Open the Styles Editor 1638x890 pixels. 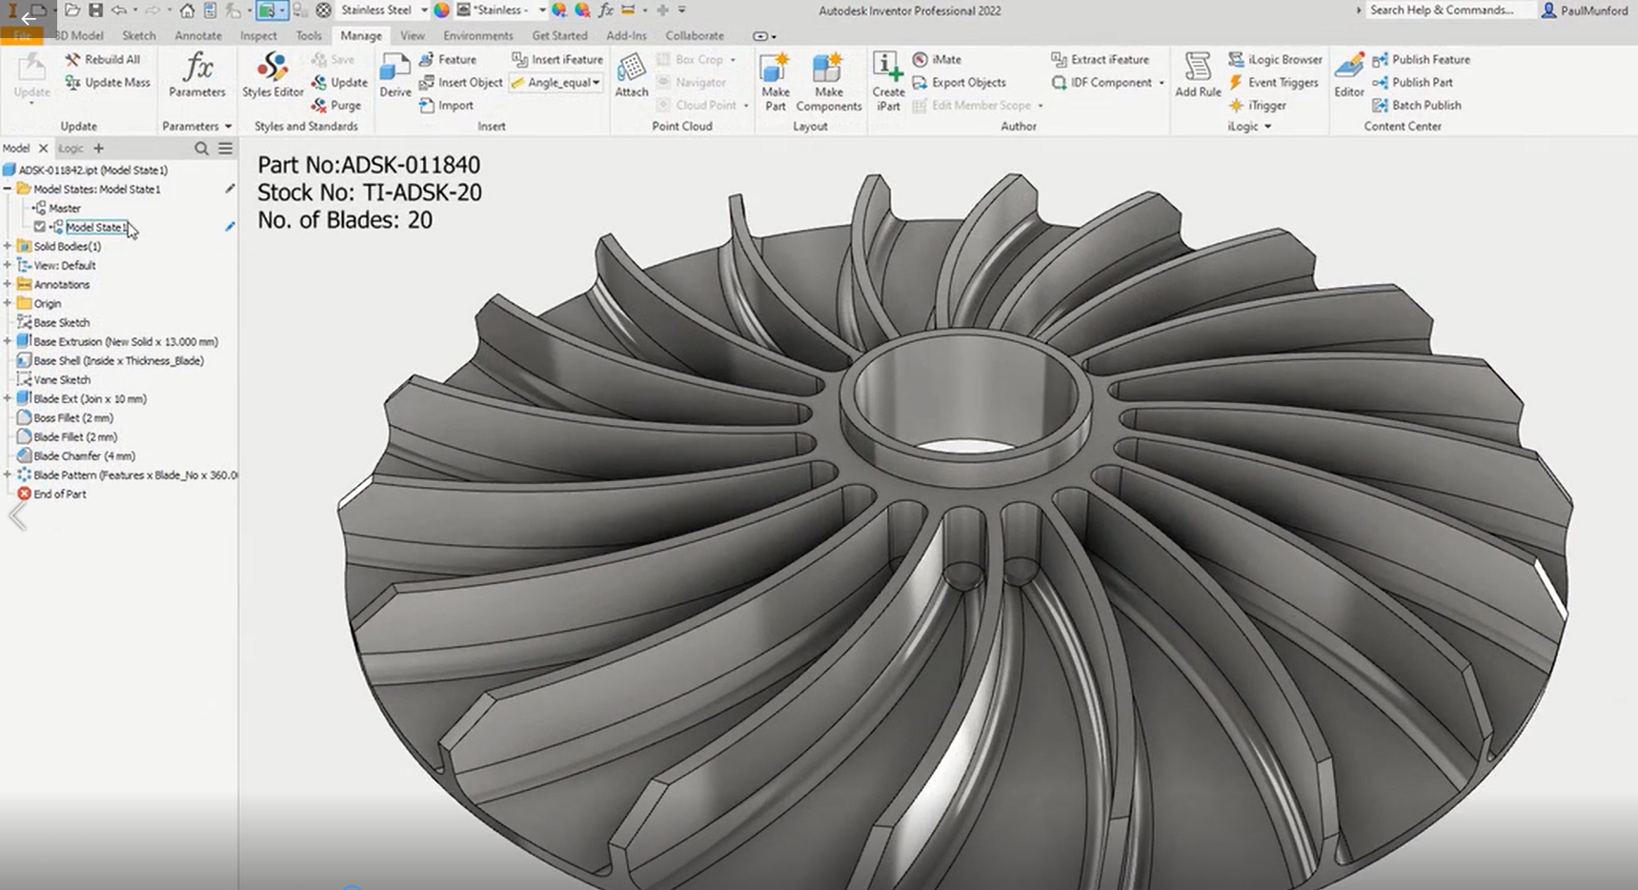click(273, 75)
